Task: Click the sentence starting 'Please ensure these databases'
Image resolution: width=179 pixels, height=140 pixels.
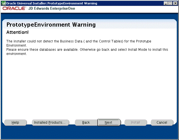Action: pos(87,52)
